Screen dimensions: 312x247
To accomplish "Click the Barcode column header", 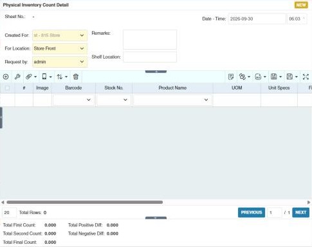I will click(73, 88).
